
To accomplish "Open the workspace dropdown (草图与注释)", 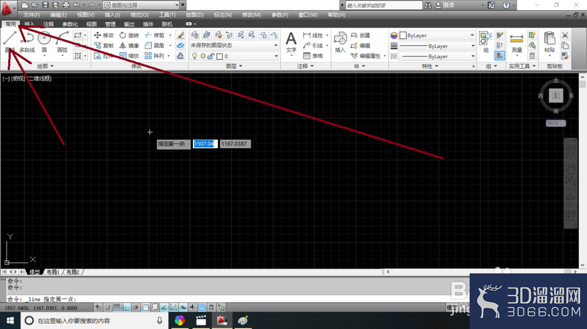I will (x=141, y=5).
